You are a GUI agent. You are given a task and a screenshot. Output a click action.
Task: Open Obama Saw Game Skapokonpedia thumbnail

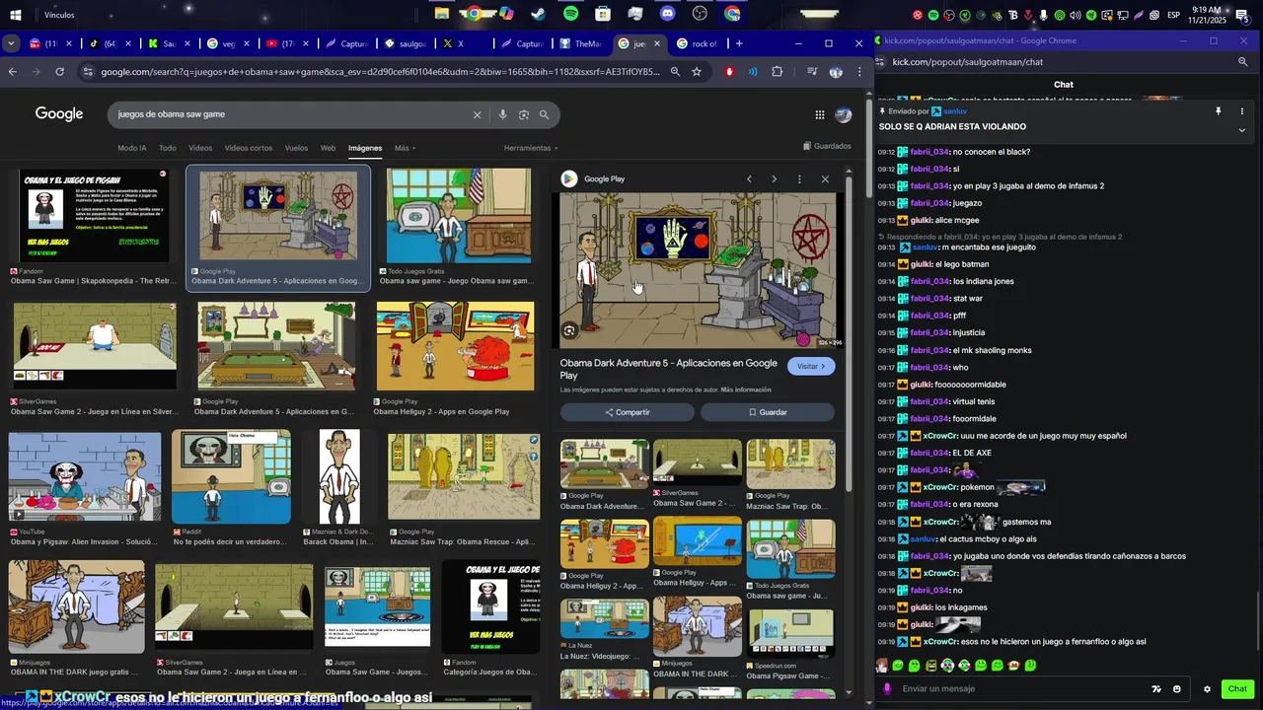[95, 216]
